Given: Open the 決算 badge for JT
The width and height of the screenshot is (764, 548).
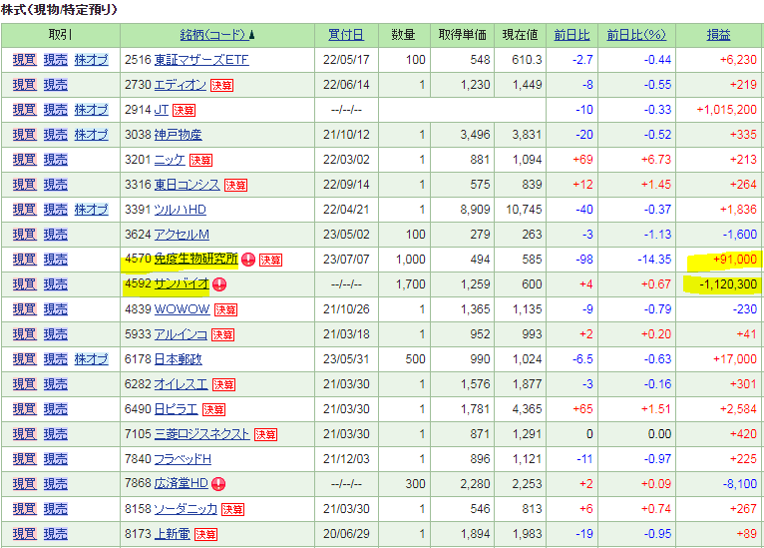Looking at the screenshot, I should (x=185, y=110).
